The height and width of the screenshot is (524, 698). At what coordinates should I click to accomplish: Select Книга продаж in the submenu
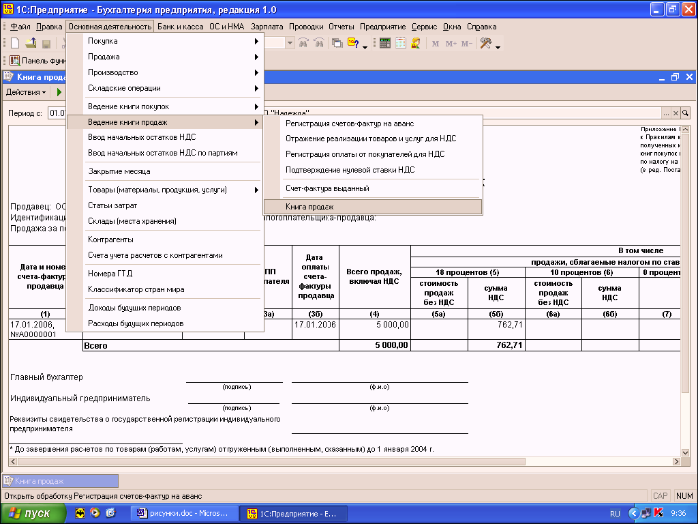[309, 207]
